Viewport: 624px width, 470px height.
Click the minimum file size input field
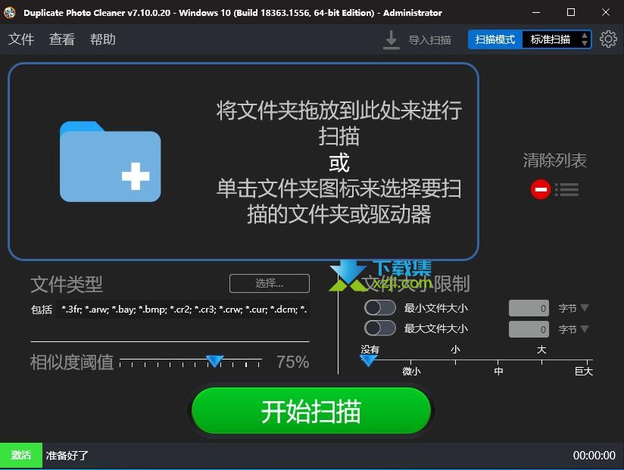[x=529, y=308]
